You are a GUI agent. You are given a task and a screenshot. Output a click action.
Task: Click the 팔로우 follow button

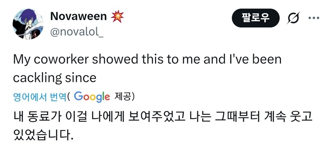(256, 18)
